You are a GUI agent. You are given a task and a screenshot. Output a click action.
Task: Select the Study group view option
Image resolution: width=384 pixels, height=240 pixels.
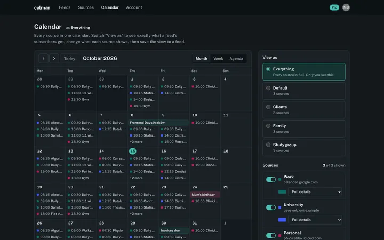coord(304,147)
